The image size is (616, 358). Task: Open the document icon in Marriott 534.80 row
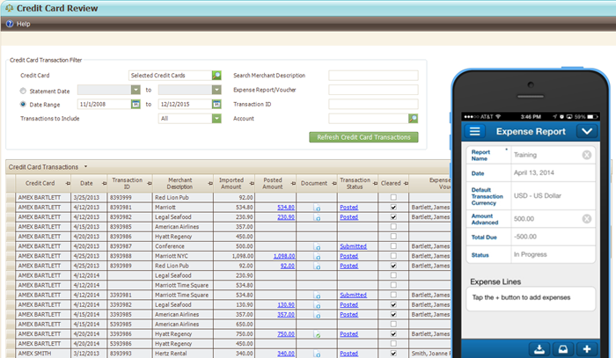[318, 208]
